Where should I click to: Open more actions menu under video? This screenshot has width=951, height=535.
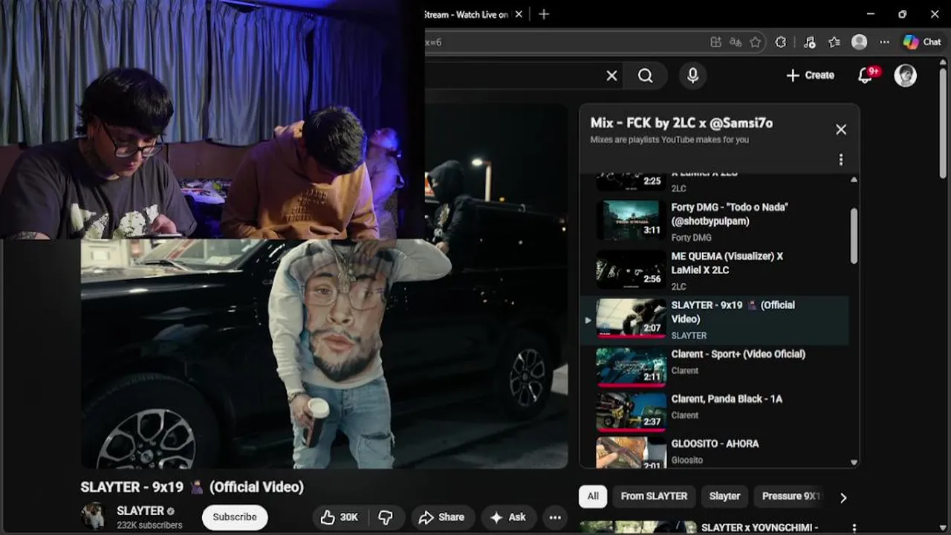(x=555, y=517)
